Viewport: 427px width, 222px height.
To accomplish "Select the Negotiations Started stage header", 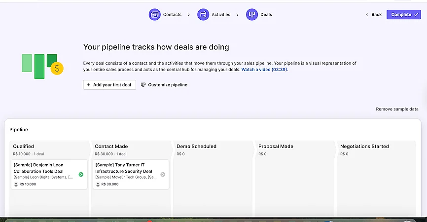I will 364,147.
